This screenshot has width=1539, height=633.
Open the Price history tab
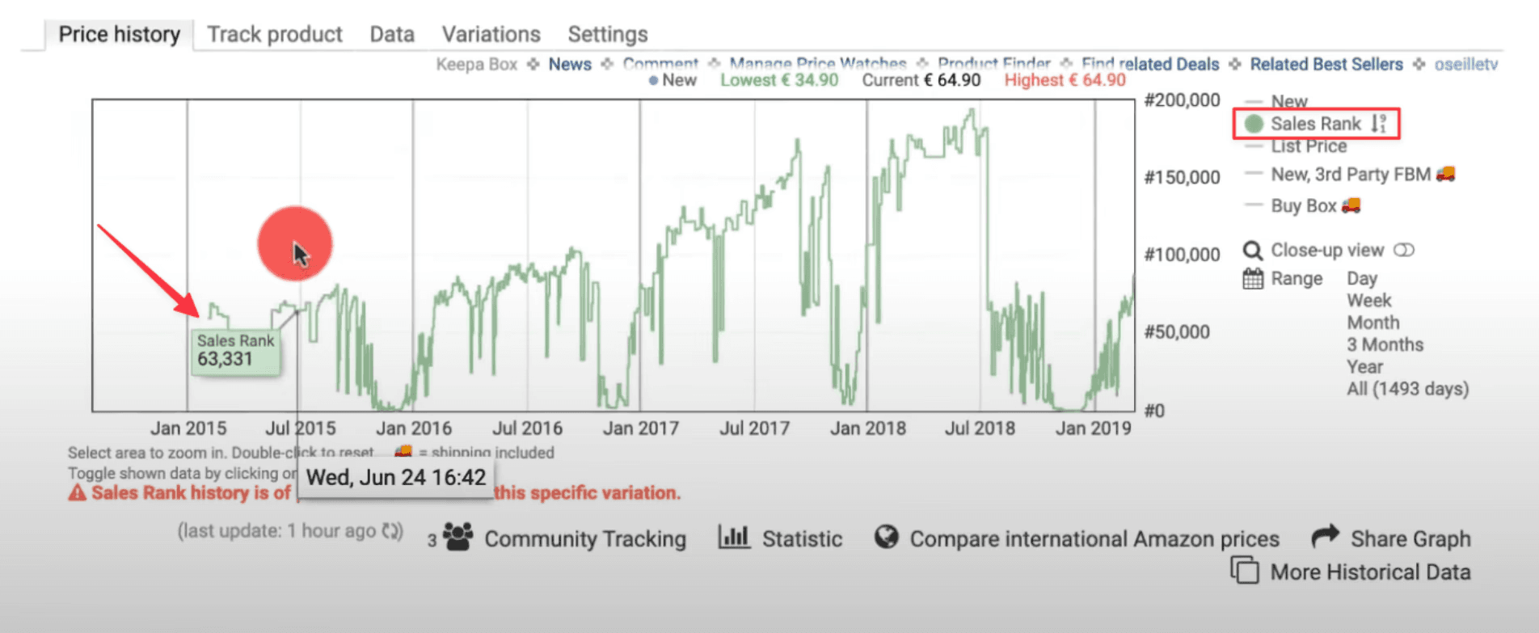pyautogui.click(x=120, y=35)
